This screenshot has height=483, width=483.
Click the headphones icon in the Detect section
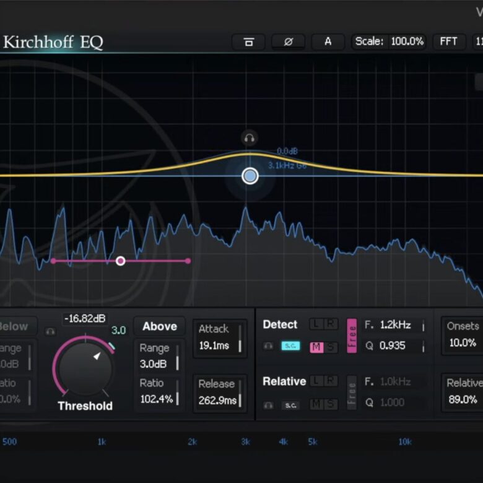tap(268, 346)
